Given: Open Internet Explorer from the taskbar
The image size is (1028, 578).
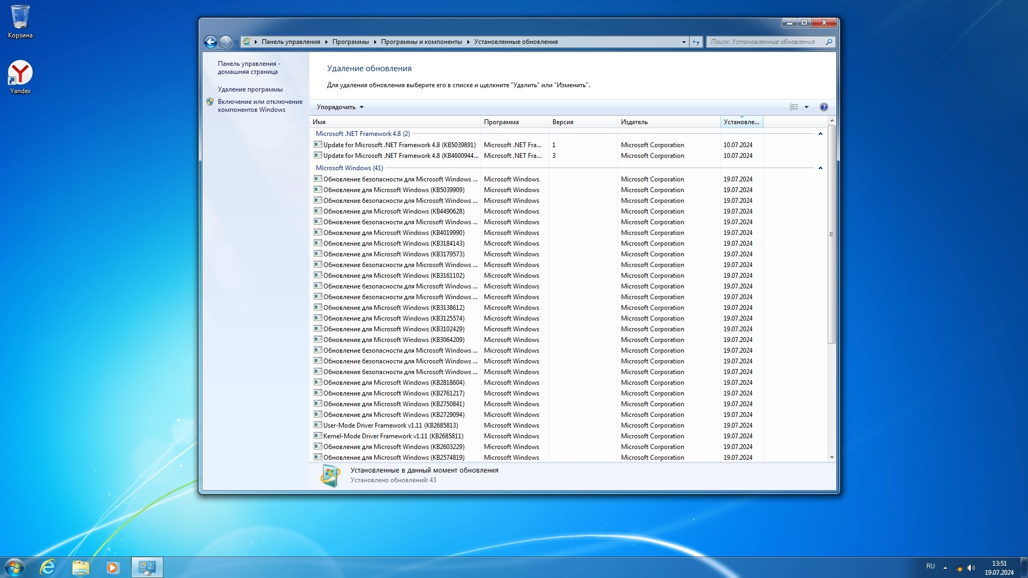Looking at the screenshot, I should point(48,567).
